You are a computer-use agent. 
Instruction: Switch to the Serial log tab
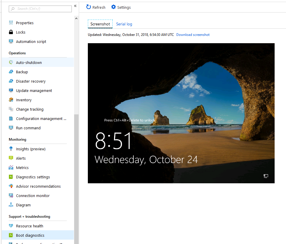(x=124, y=24)
